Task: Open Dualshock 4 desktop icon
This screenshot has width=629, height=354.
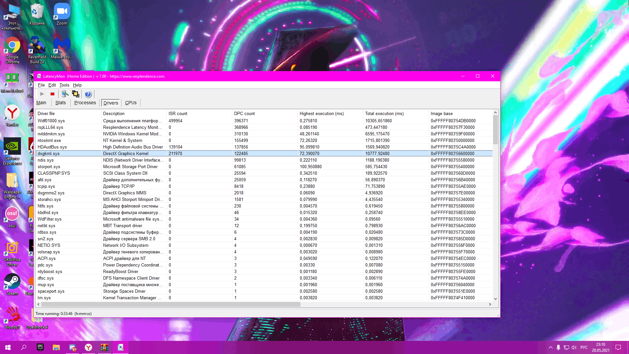Action: tap(37, 318)
